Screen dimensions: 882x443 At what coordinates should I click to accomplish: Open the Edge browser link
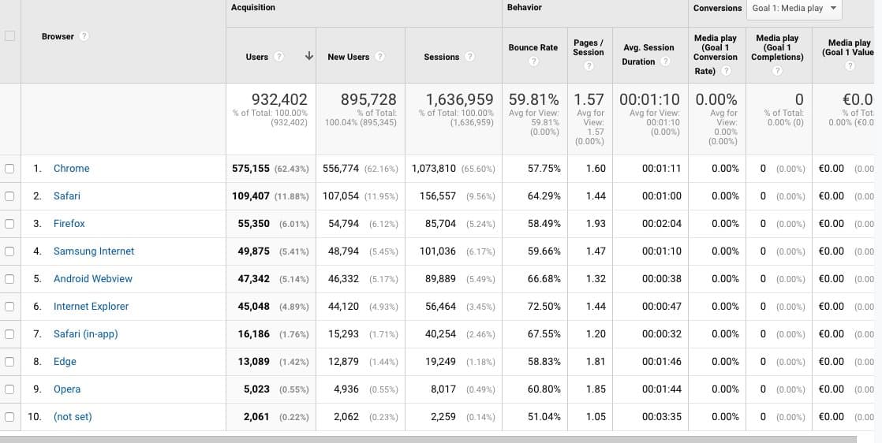pyautogui.click(x=65, y=361)
